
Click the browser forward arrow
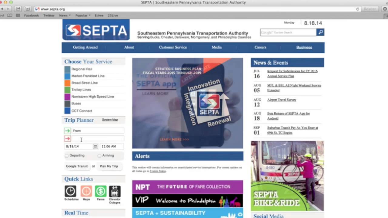(x=8, y=9)
